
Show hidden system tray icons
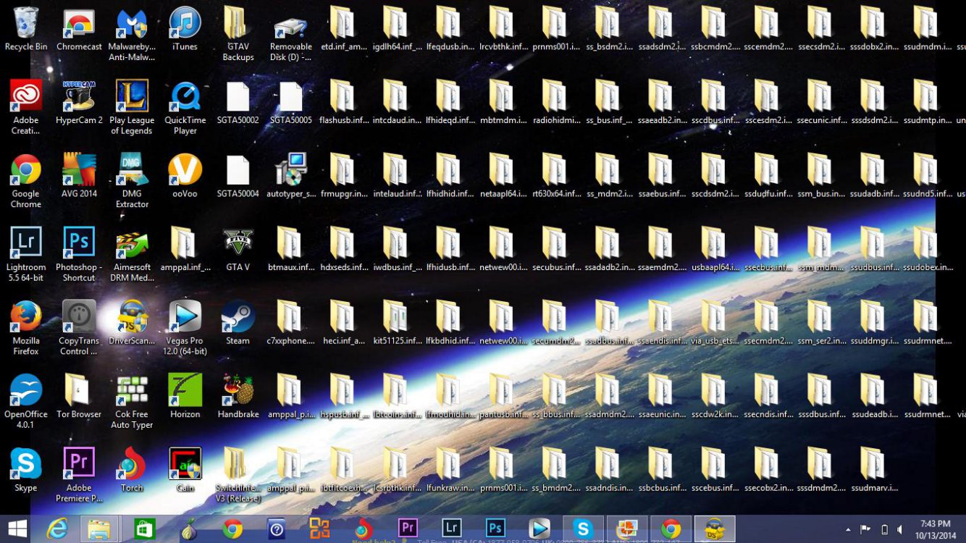coord(848,529)
